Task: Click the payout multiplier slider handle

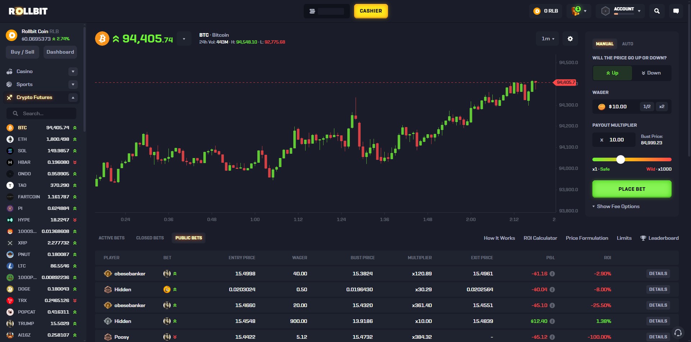Action: (x=620, y=159)
